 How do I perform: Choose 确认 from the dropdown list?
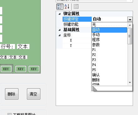click(x=110, y=75)
